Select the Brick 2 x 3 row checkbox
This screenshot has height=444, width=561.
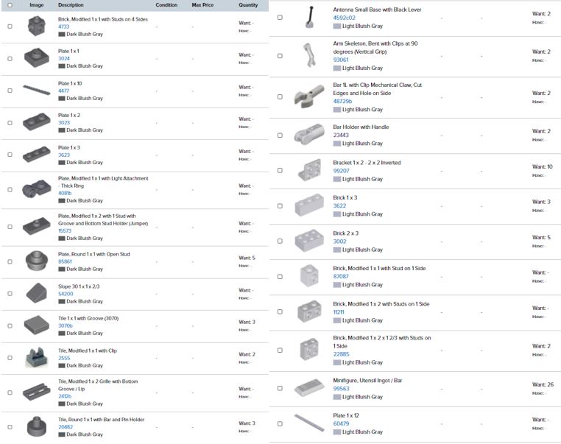tap(280, 242)
